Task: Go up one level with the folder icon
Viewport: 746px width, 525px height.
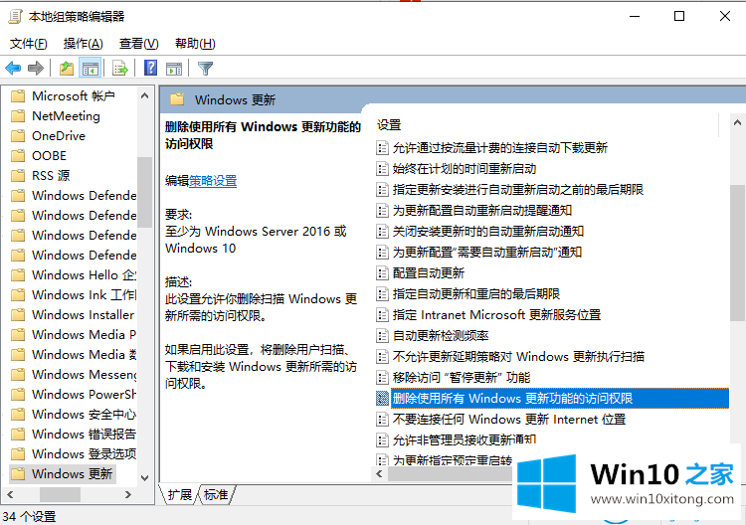Action: (x=67, y=69)
